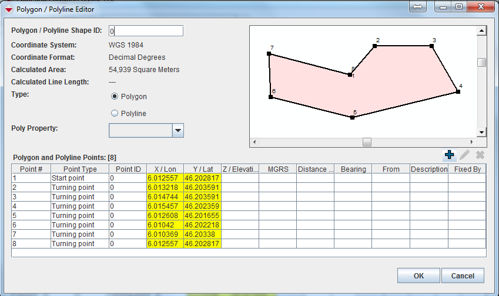Click the Polygon / Polyline Shape ID field
The height and width of the screenshot is (296, 499).
coord(146,31)
